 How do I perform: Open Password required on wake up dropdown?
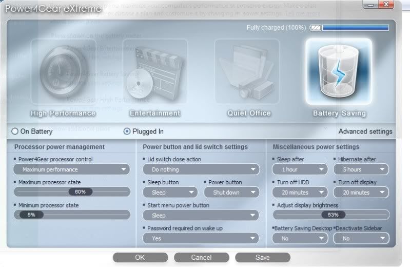click(201, 238)
